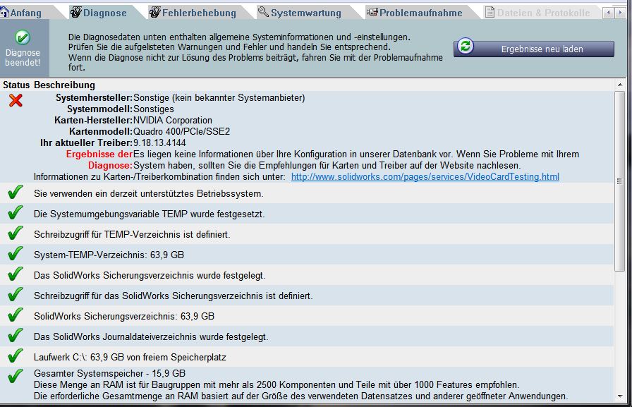Click the row 'Das SolidWorks Journaldateiverzeichnis wurde festgelegt'
Viewport: 632px width, 407px height.
(307, 336)
